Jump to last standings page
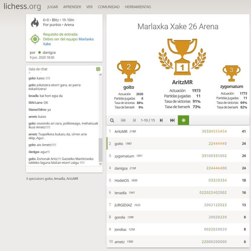The image size is (251, 251). coord(172,120)
